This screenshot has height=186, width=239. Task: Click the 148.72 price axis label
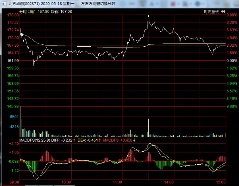click(x=13, y=99)
